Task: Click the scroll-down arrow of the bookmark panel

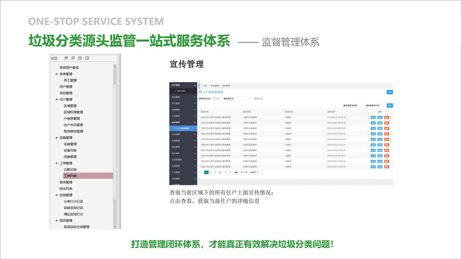Action: pos(115,227)
